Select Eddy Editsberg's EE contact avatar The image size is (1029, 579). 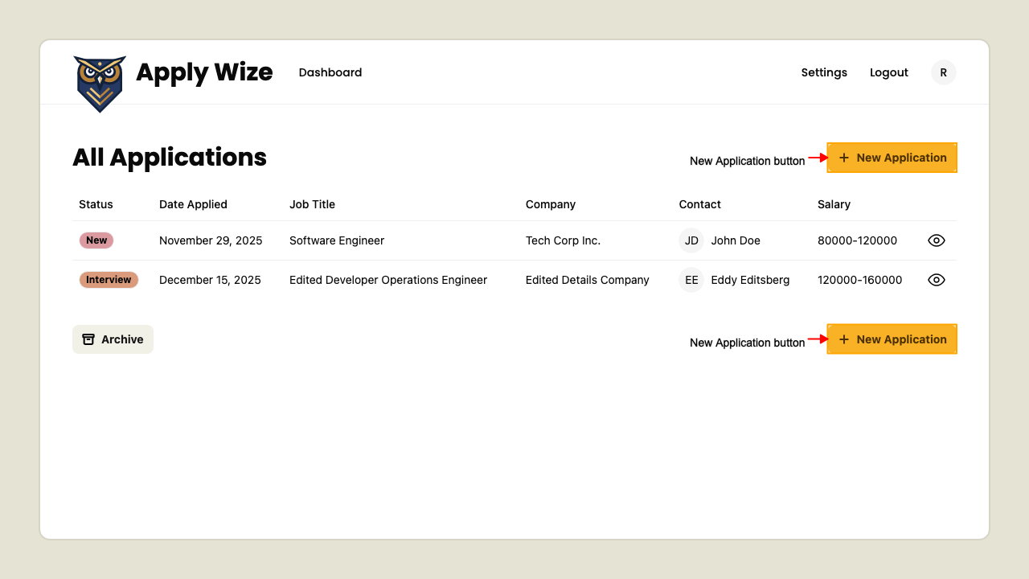pyautogui.click(x=691, y=280)
